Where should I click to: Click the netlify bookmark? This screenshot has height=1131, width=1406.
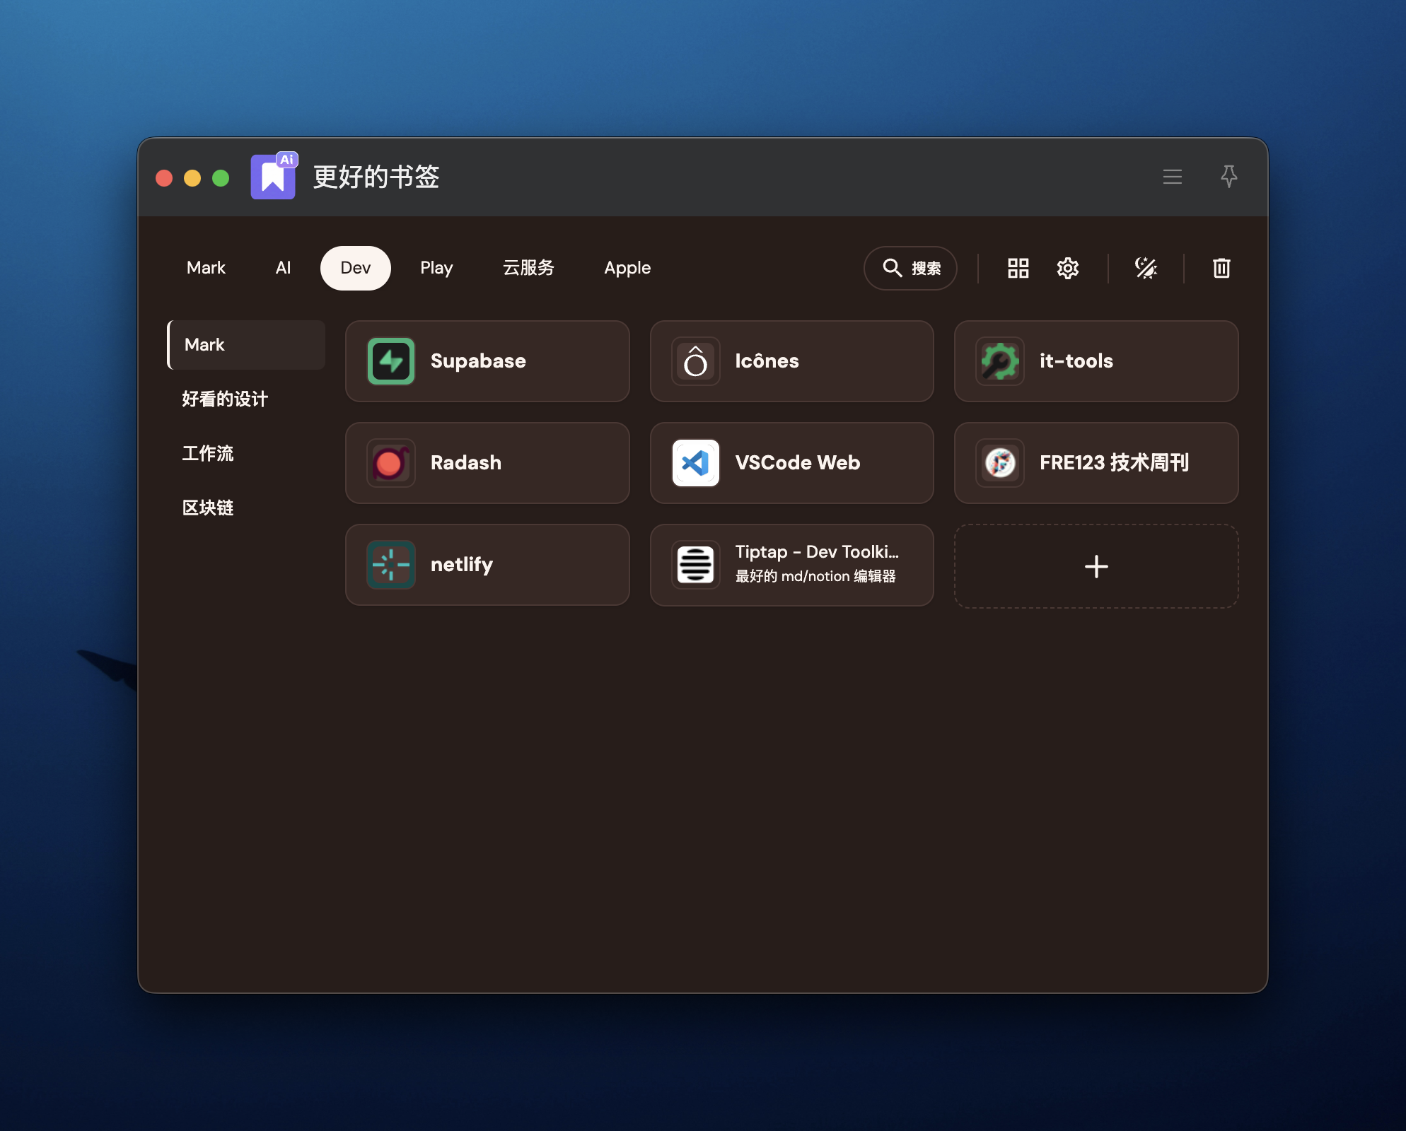(487, 565)
